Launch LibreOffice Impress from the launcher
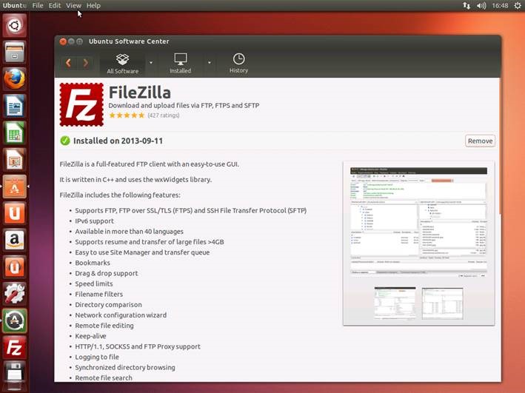The image size is (525, 393). tap(14, 160)
